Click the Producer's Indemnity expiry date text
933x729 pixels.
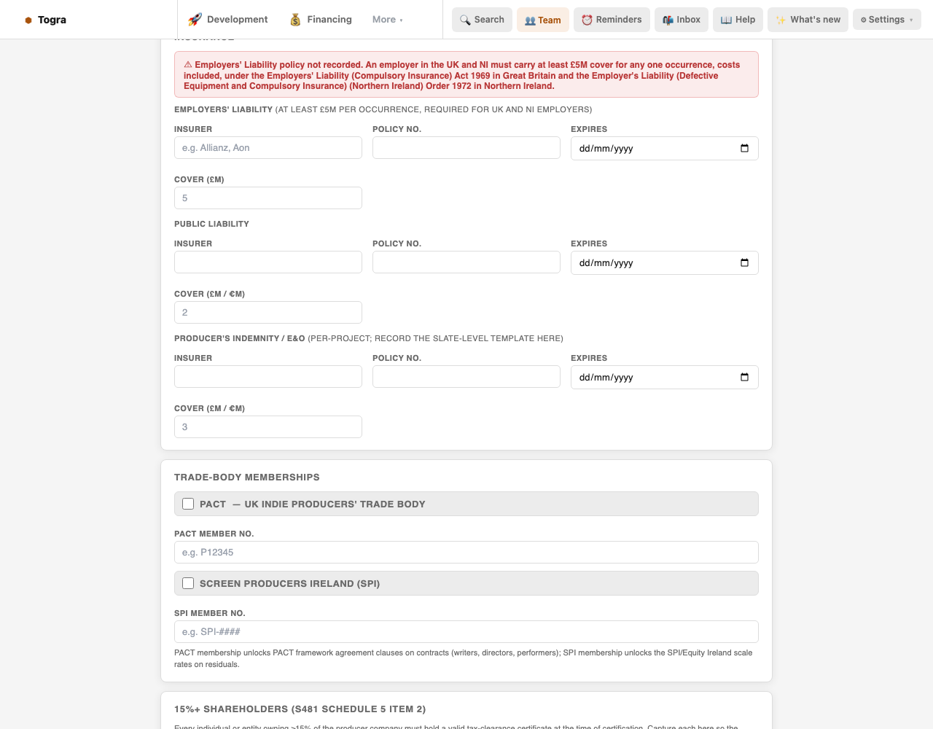coord(606,378)
